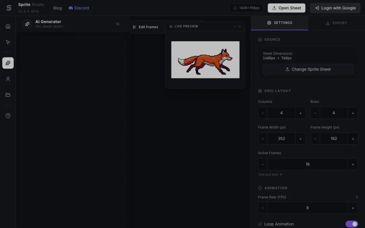Click the Rows value field
This screenshot has width=365, height=228.
point(334,113)
